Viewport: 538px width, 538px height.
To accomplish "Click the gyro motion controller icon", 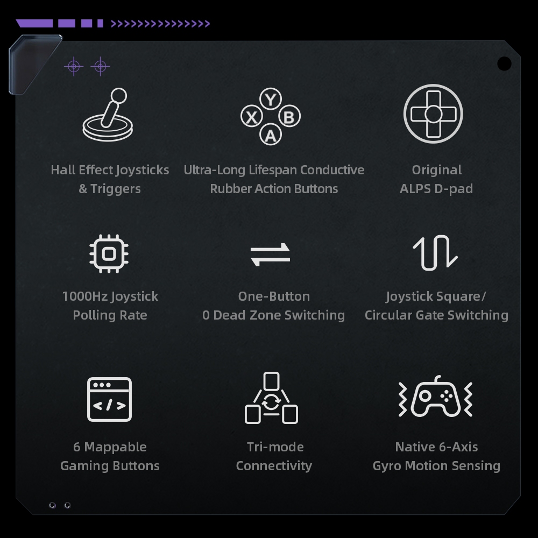I will (x=435, y=396).
